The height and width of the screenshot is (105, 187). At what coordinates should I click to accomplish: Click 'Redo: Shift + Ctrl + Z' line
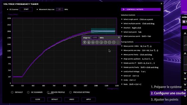[132, 84]
